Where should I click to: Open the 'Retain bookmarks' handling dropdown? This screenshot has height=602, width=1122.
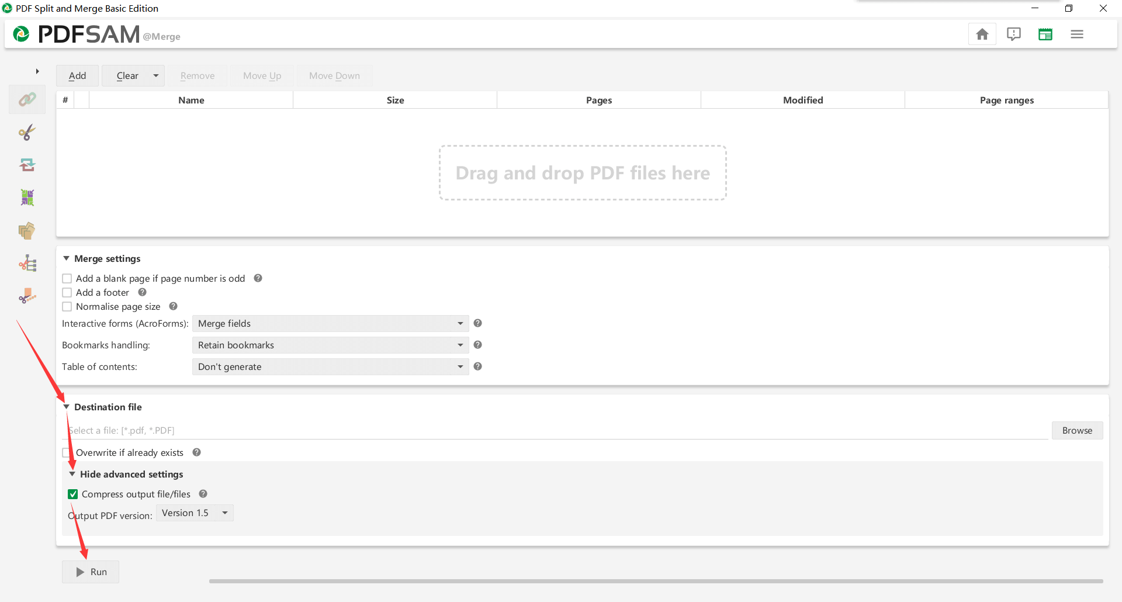pyautogui.click(x=330, y=345)
